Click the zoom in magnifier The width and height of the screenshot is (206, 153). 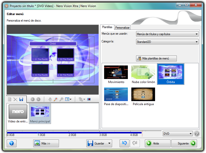(x=56, y=99)
